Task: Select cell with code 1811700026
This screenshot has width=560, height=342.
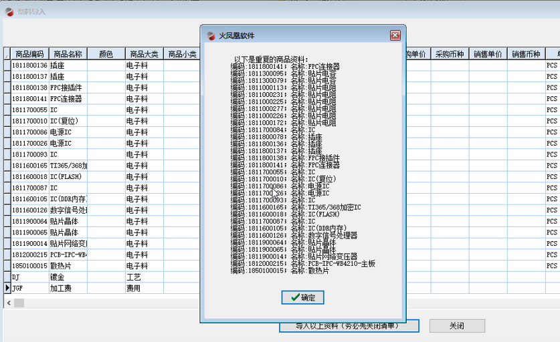Action: [29, 143]
